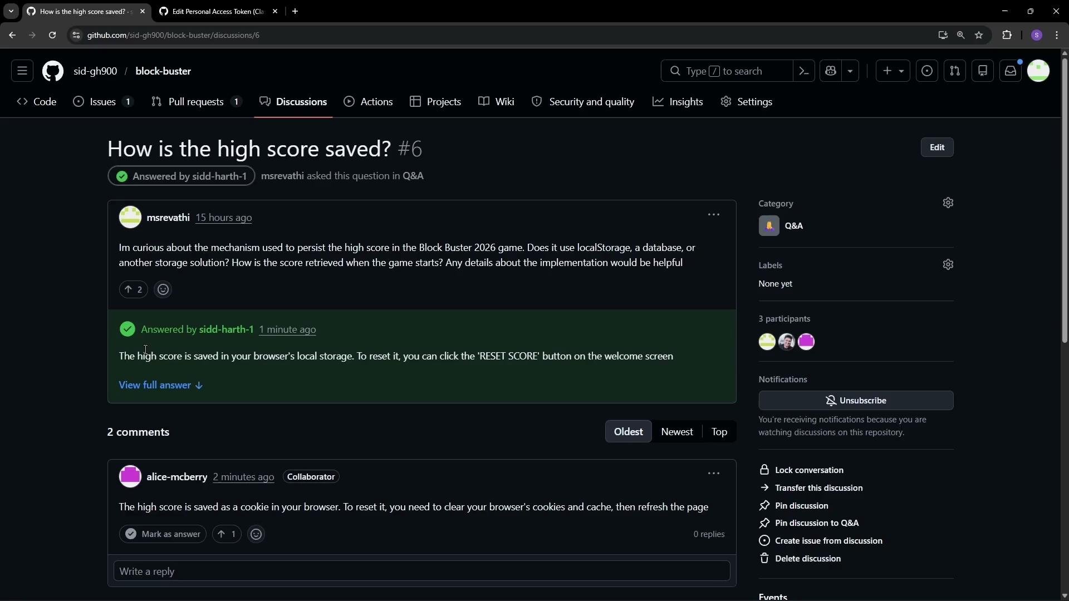The image size is (1069, 601).
Task: Upvote alice-mcberry's comment
Action: click(227, 534)
